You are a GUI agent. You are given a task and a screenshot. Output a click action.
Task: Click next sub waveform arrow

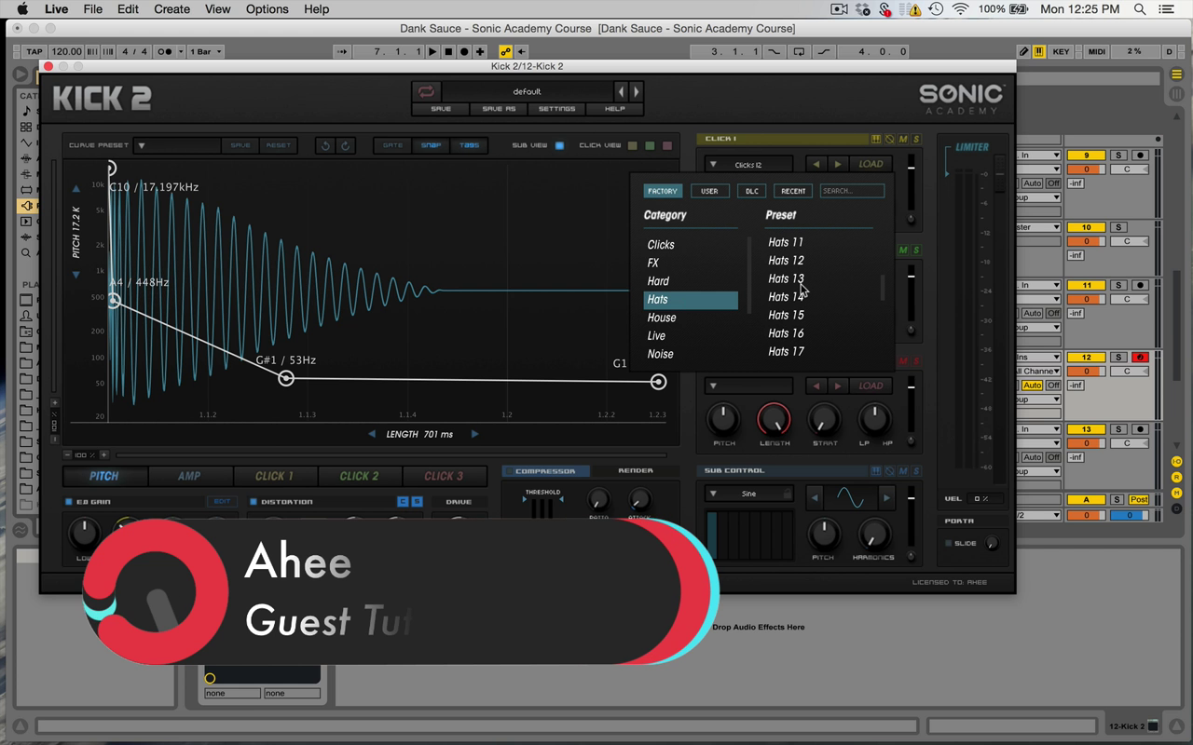point(886,498)
